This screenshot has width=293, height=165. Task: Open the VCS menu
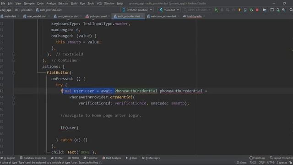click(99, 3)
